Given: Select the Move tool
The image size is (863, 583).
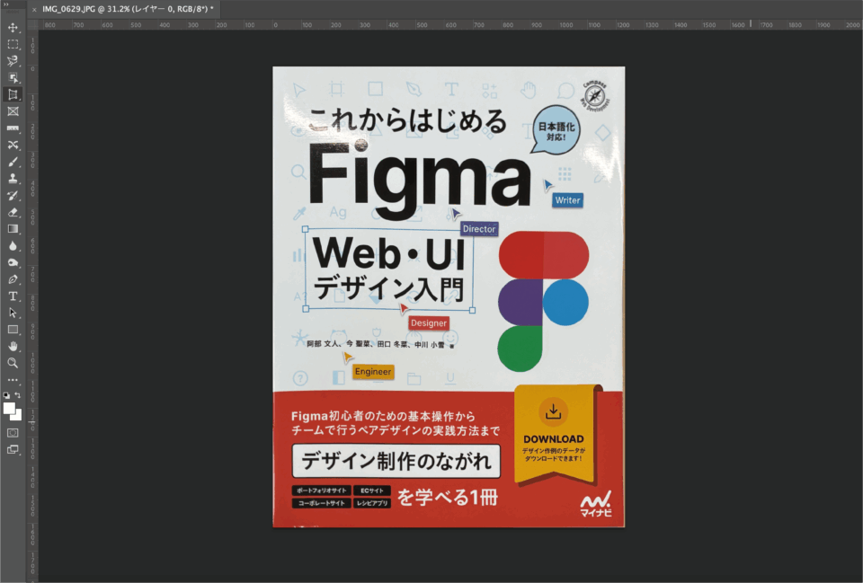Looking at the screenshot, I should coord(13,28).
